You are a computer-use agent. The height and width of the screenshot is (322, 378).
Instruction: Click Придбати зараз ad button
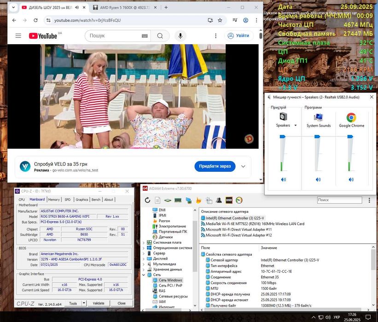(x=215, y=166)
